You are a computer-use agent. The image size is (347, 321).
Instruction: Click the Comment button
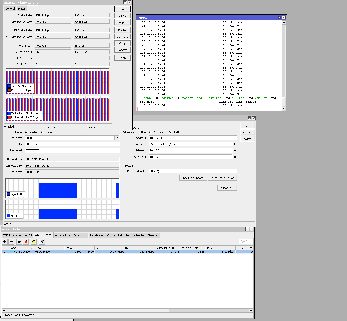(x=122, y=37)
